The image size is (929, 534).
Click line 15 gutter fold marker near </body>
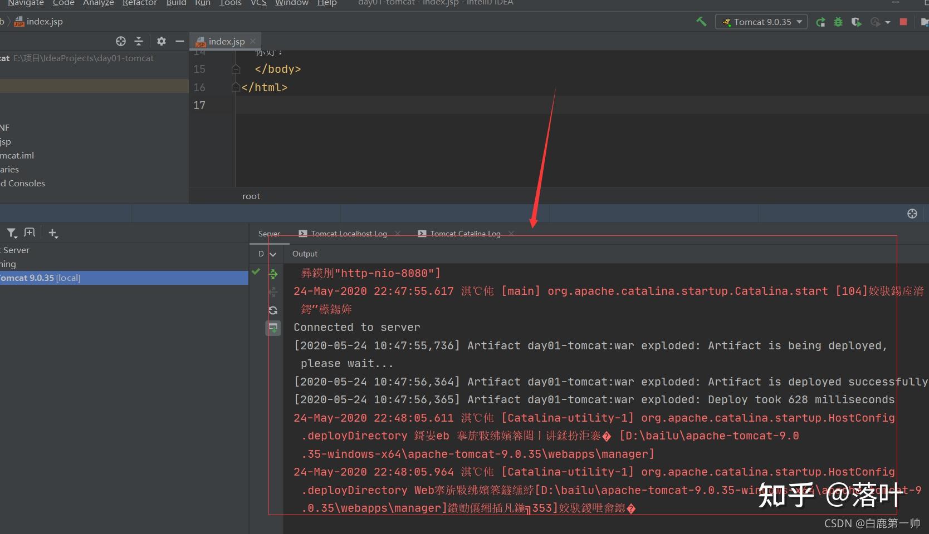pyautogui.click(x=236, y=69)
